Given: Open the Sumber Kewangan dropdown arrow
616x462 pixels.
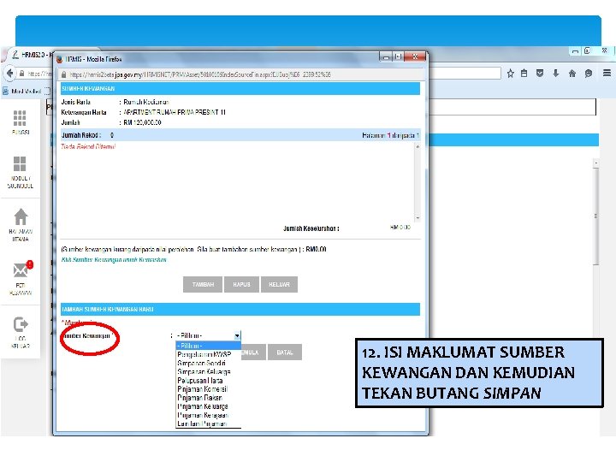Looking at the screenshot, I should [x=237, y=336].
